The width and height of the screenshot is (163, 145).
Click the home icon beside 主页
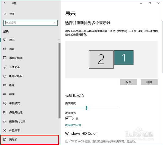(x=5, y=14)
